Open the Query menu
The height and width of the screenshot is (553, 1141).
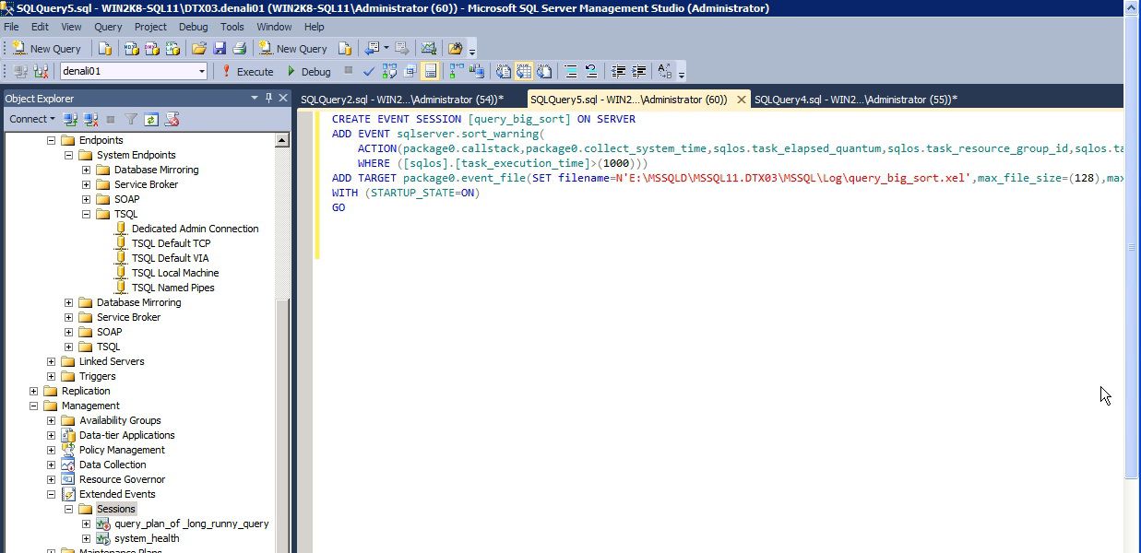[108, 27]
